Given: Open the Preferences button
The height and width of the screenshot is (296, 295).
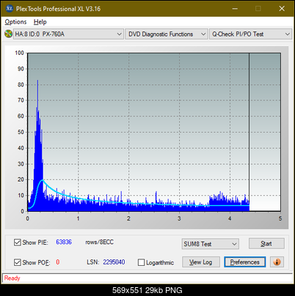Looking at the screenshot, I should [245, 262].
